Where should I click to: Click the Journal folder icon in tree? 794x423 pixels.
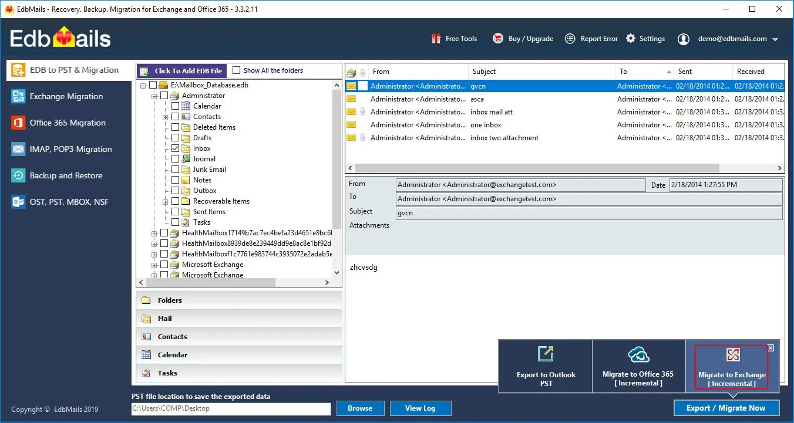[x=186, y=159]
